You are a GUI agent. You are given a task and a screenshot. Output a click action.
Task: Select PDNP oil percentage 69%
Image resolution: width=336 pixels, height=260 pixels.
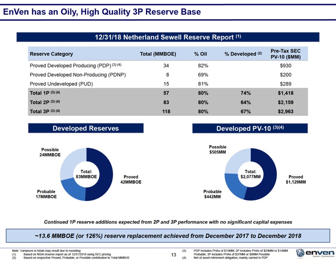coord(203,75)
